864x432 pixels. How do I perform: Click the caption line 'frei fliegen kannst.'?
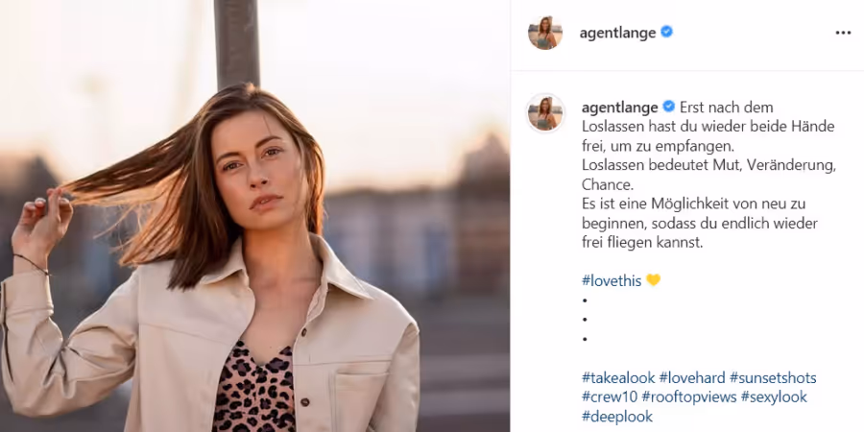pos(642,243)
